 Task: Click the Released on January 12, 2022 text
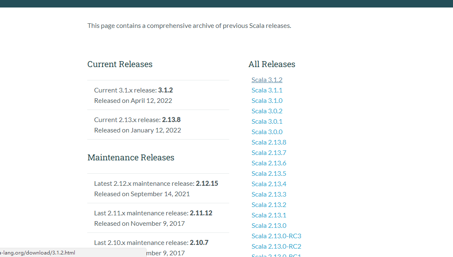click(137, 130)
